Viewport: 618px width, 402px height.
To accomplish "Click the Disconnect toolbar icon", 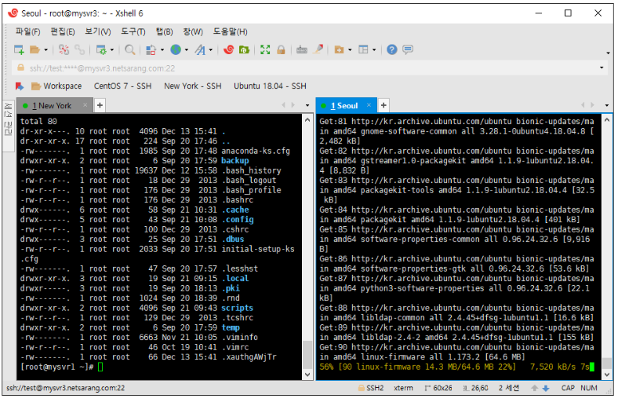I will pyautogui.click(x=64, y=49).
